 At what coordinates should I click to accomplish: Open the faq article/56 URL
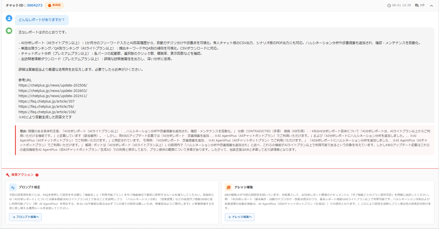coord(46,107)
